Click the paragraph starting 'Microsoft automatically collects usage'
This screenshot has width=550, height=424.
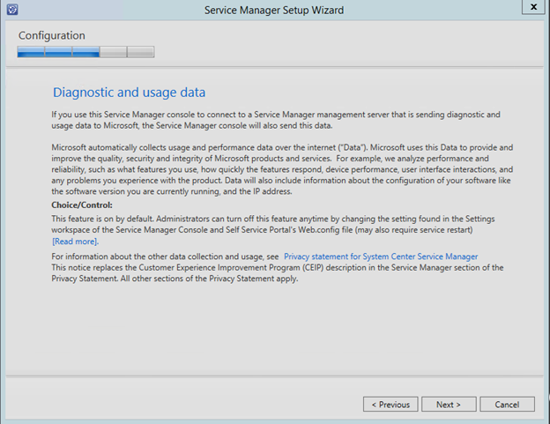tap(282, 169)
